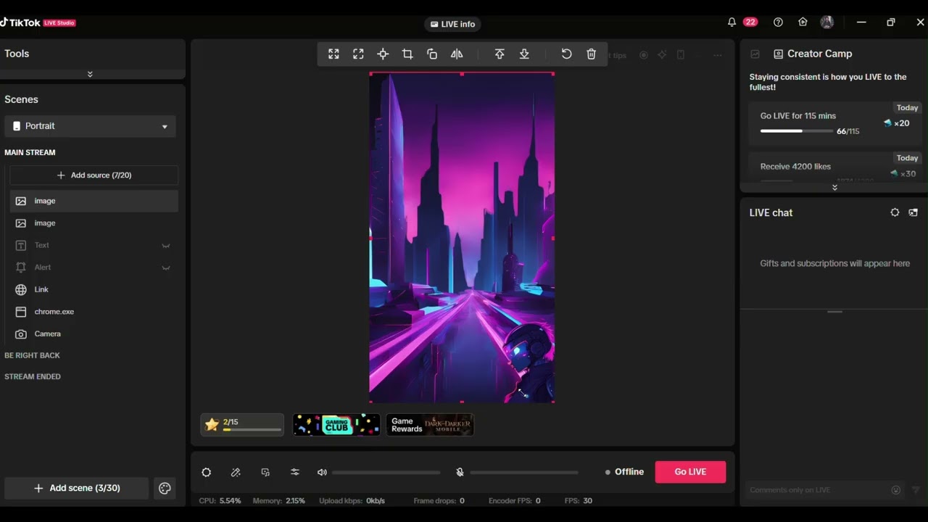928x522 pixels.
Task: Reset the source transform with undo arrow
Action: pyautogui.click(x=566, y=54)
